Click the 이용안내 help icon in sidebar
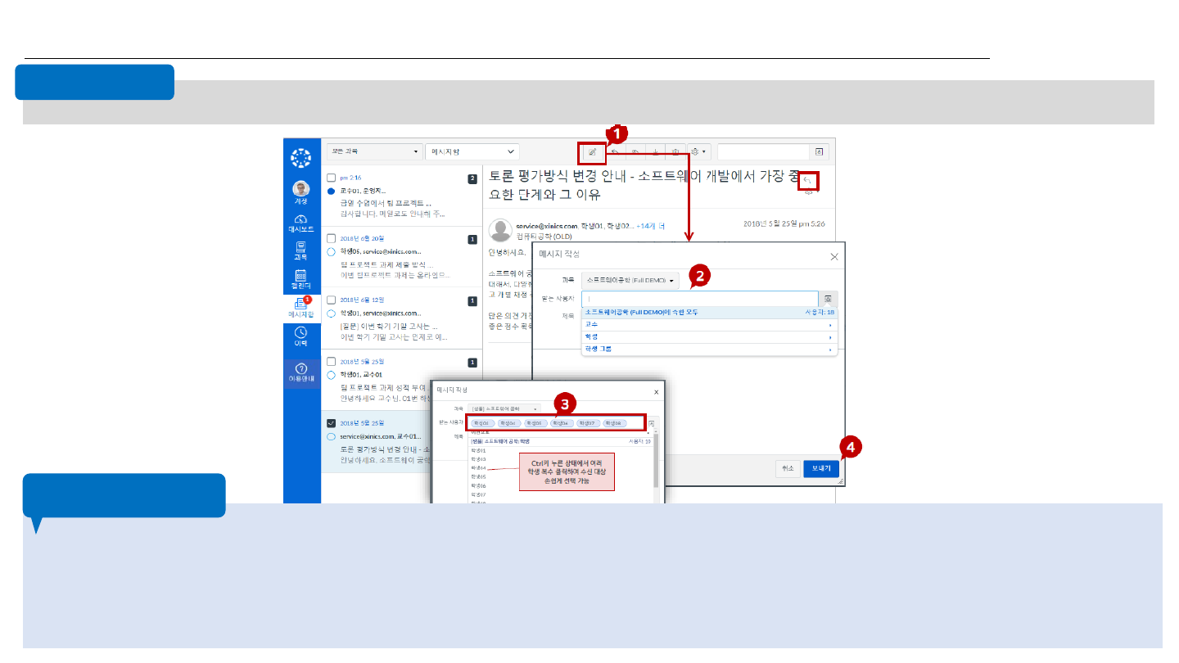 300,373
